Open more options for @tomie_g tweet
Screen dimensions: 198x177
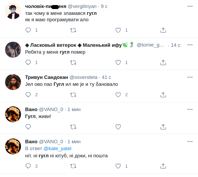coord(190,45)
